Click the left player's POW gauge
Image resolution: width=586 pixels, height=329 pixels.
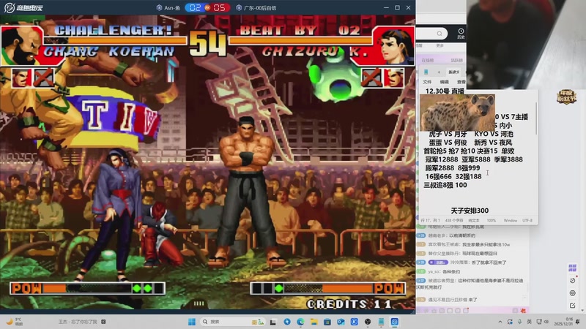(87, 288)
